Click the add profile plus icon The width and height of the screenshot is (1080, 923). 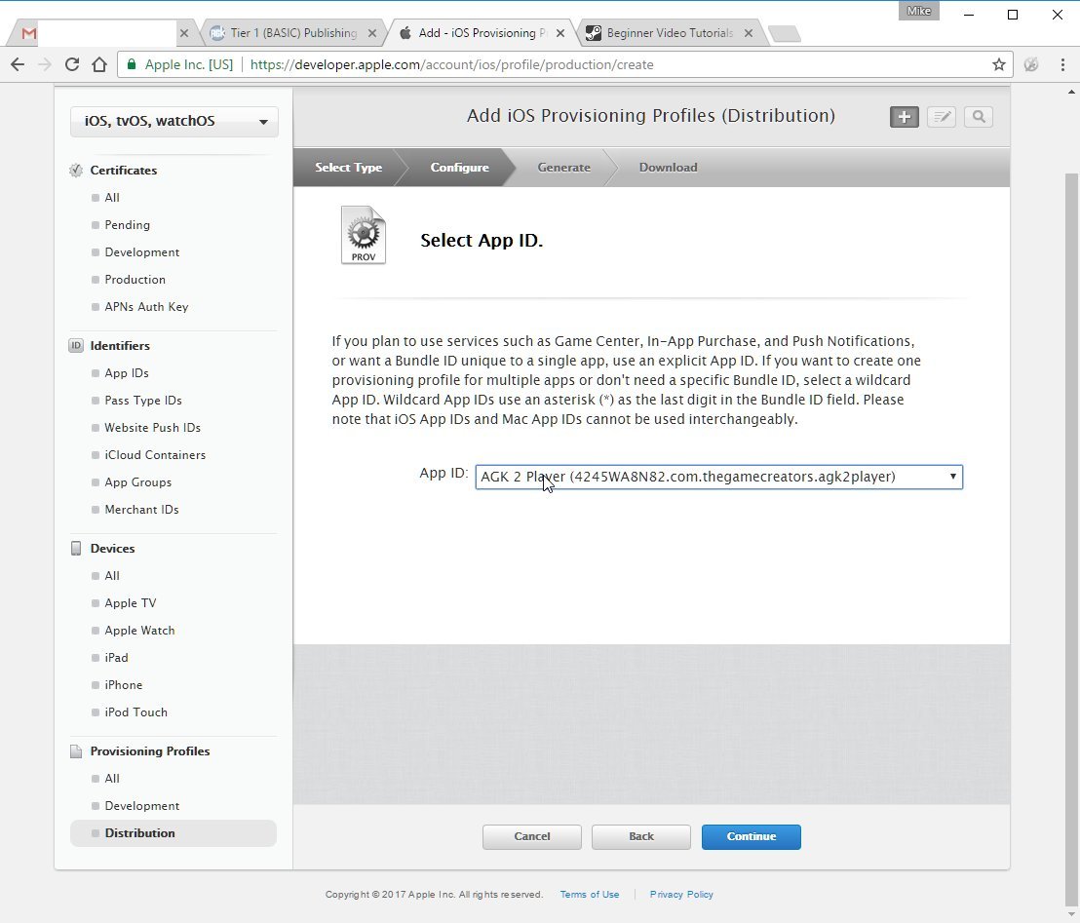pos(904,117)
